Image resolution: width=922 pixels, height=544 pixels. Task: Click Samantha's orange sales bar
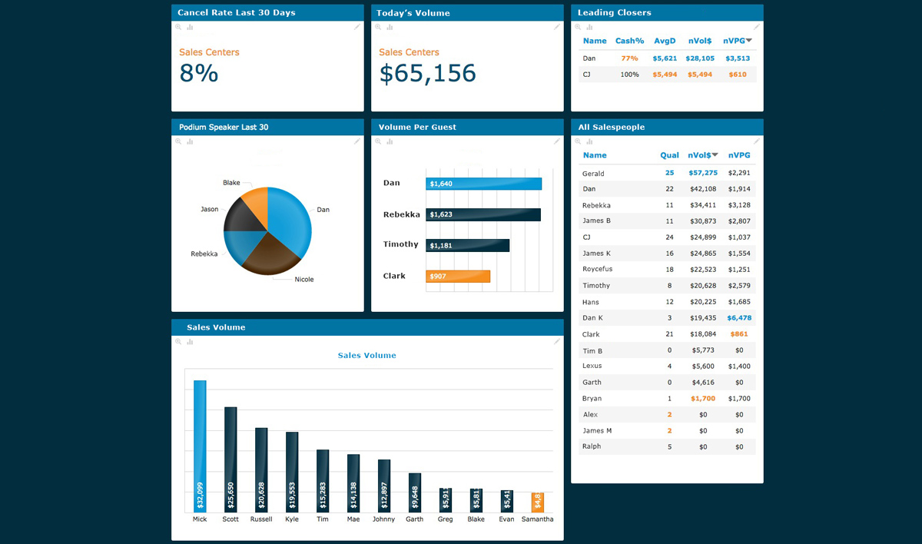pos(537,503)
